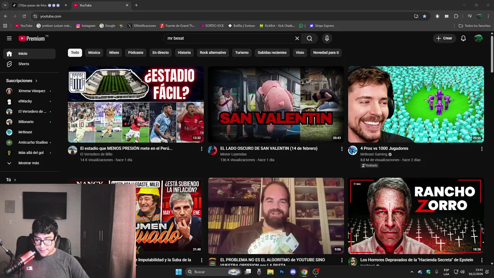Go to Inicio in sidebar
Viewport: 494px width, 278px height.
[x=29, y=54]
